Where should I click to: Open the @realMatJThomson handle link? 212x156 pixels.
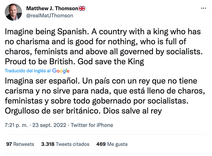coord(50,15)
